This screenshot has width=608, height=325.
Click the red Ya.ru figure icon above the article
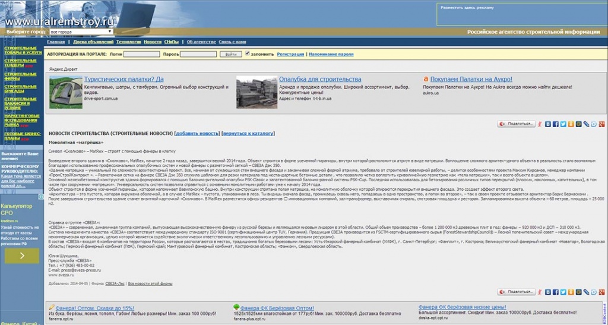[540, 124]
